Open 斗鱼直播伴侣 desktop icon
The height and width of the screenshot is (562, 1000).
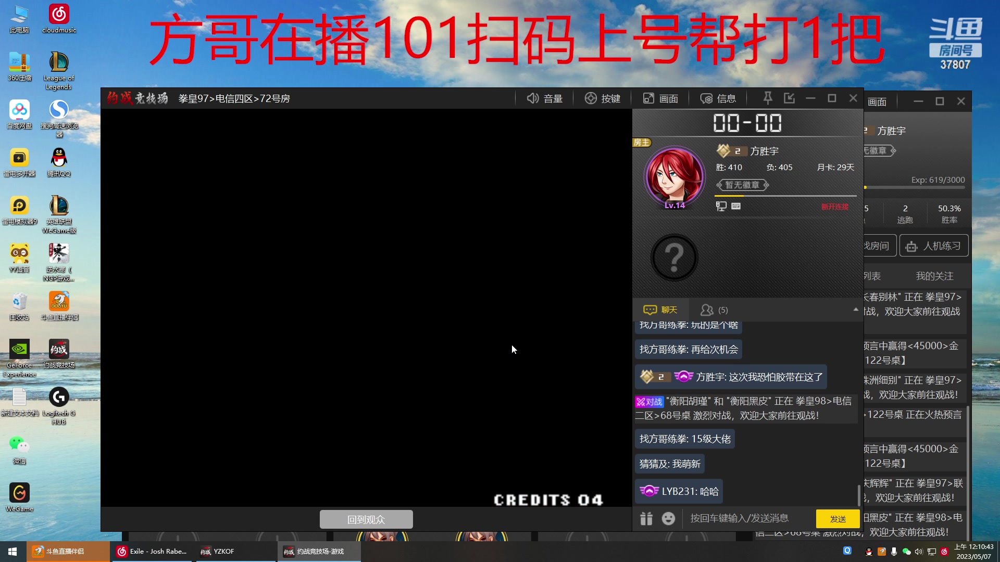(59, 306)
